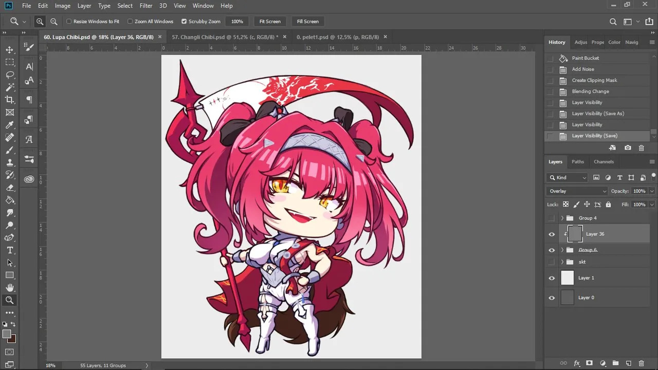Create a new layer
658x370 pixels.
click(628, 363)
